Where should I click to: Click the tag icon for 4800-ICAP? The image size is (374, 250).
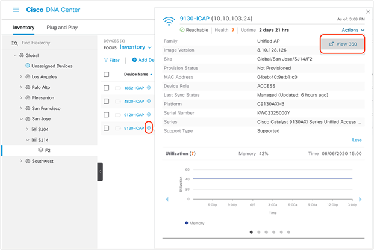118,101
